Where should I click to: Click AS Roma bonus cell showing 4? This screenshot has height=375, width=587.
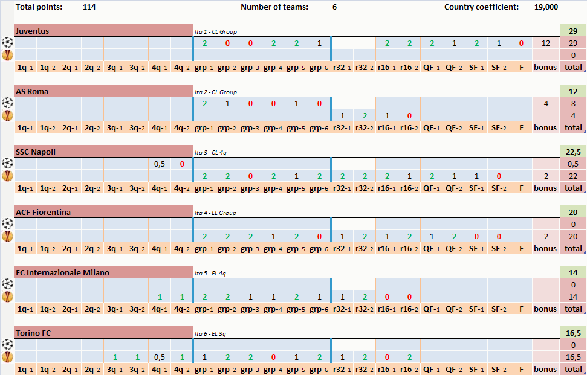pos(546,104)
